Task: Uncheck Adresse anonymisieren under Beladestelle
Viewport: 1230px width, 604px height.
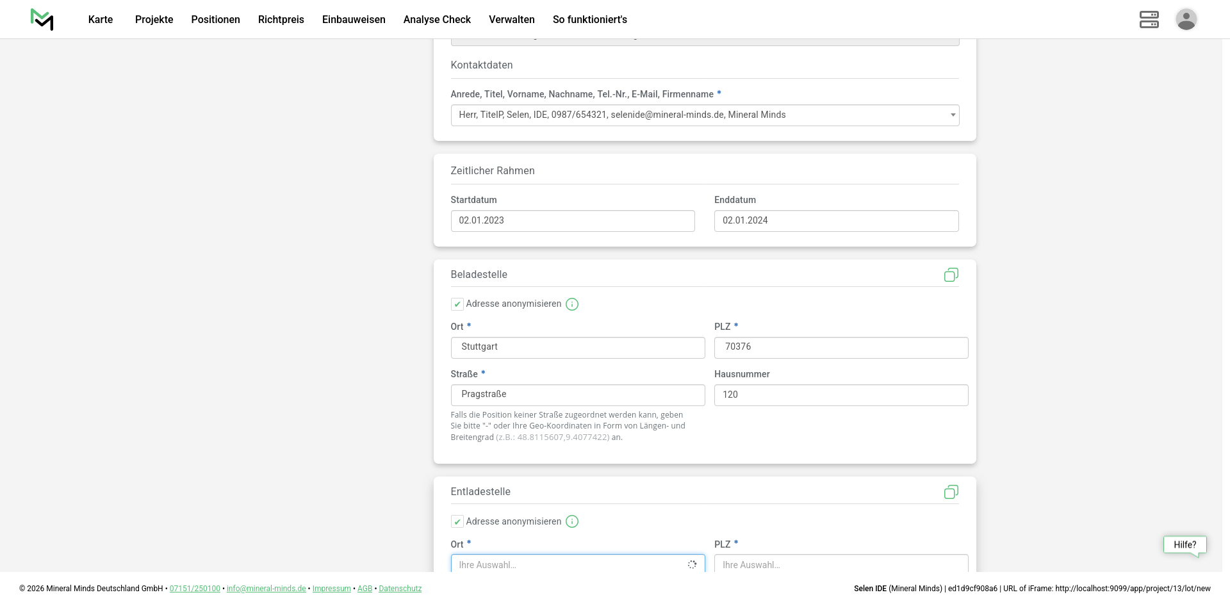Action: [x=457, y=304]
